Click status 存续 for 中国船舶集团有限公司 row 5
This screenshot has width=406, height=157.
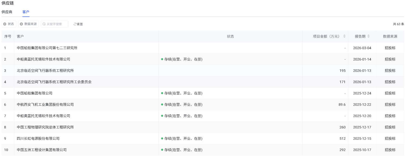(182, 93)
